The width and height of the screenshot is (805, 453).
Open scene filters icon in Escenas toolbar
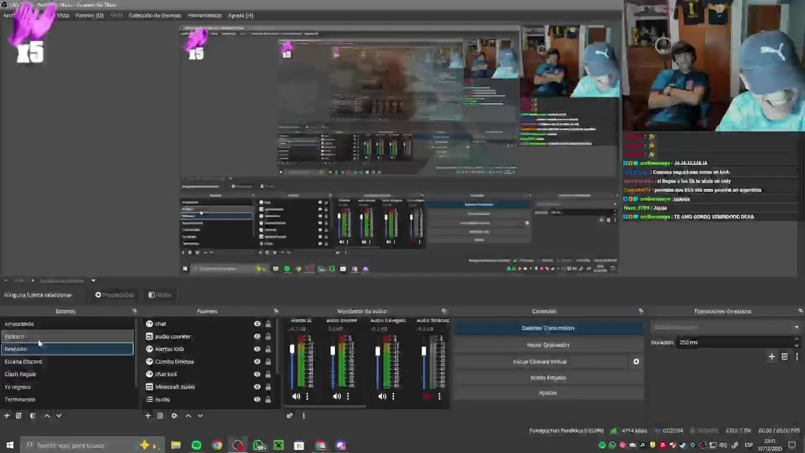(33, 415)
